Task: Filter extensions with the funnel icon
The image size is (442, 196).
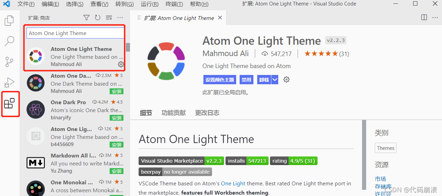Action: tap(87, 18)
